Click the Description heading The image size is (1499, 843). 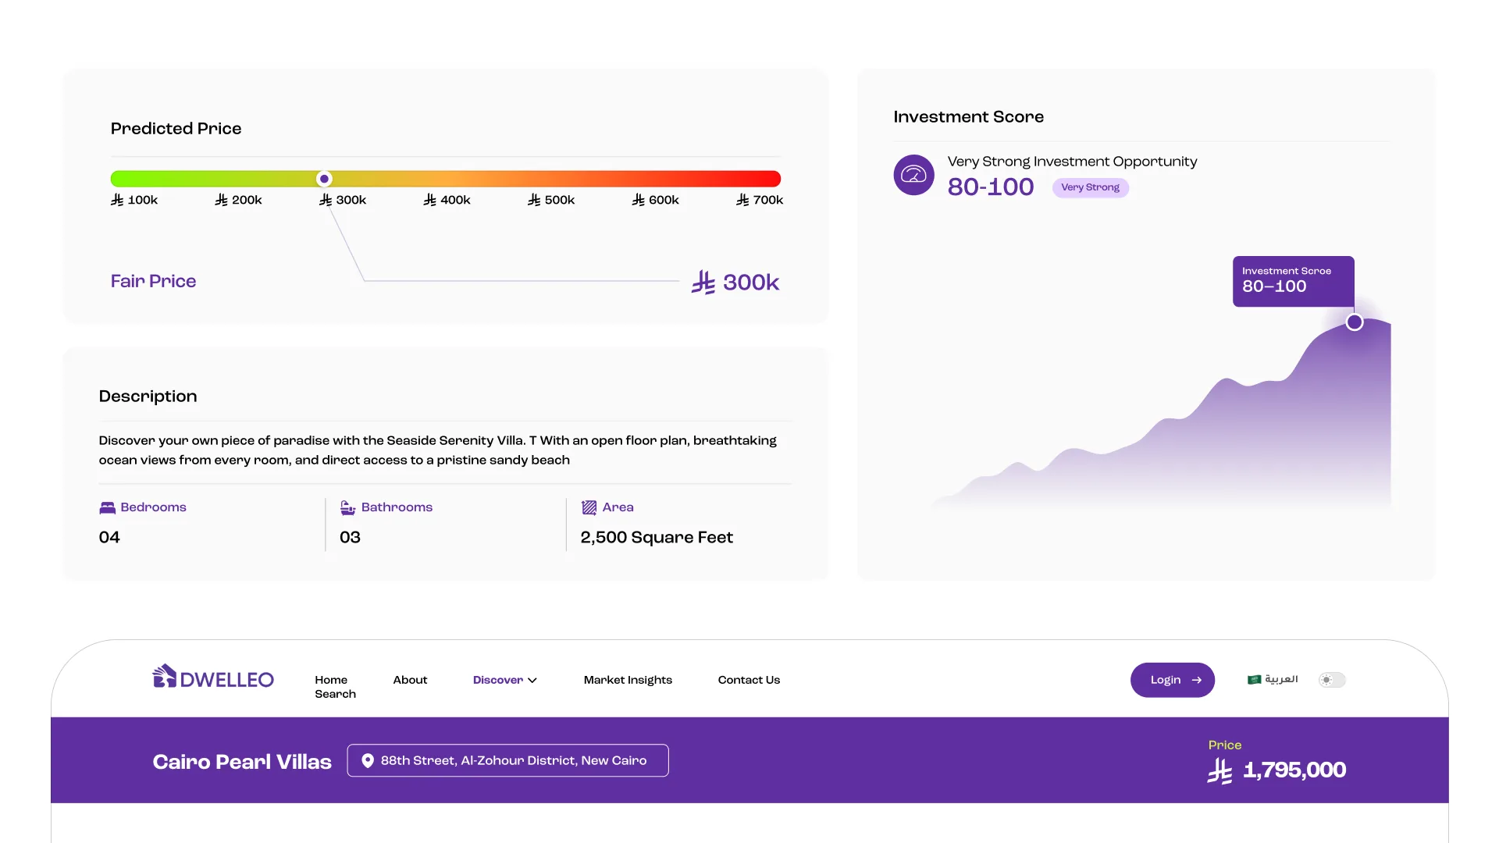148,397
